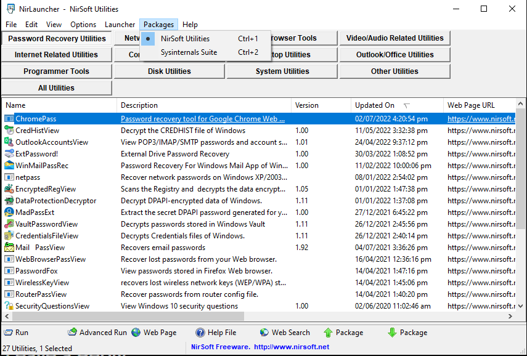Sort by the Web Page URL column
The width and height of the screenshot is (527, 356).
479,105
